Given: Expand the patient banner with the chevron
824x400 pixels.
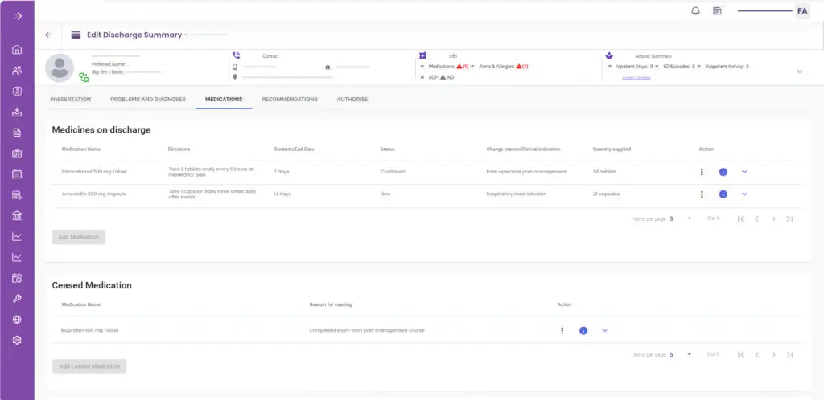Looking at the screenshot, I should 800,71.
